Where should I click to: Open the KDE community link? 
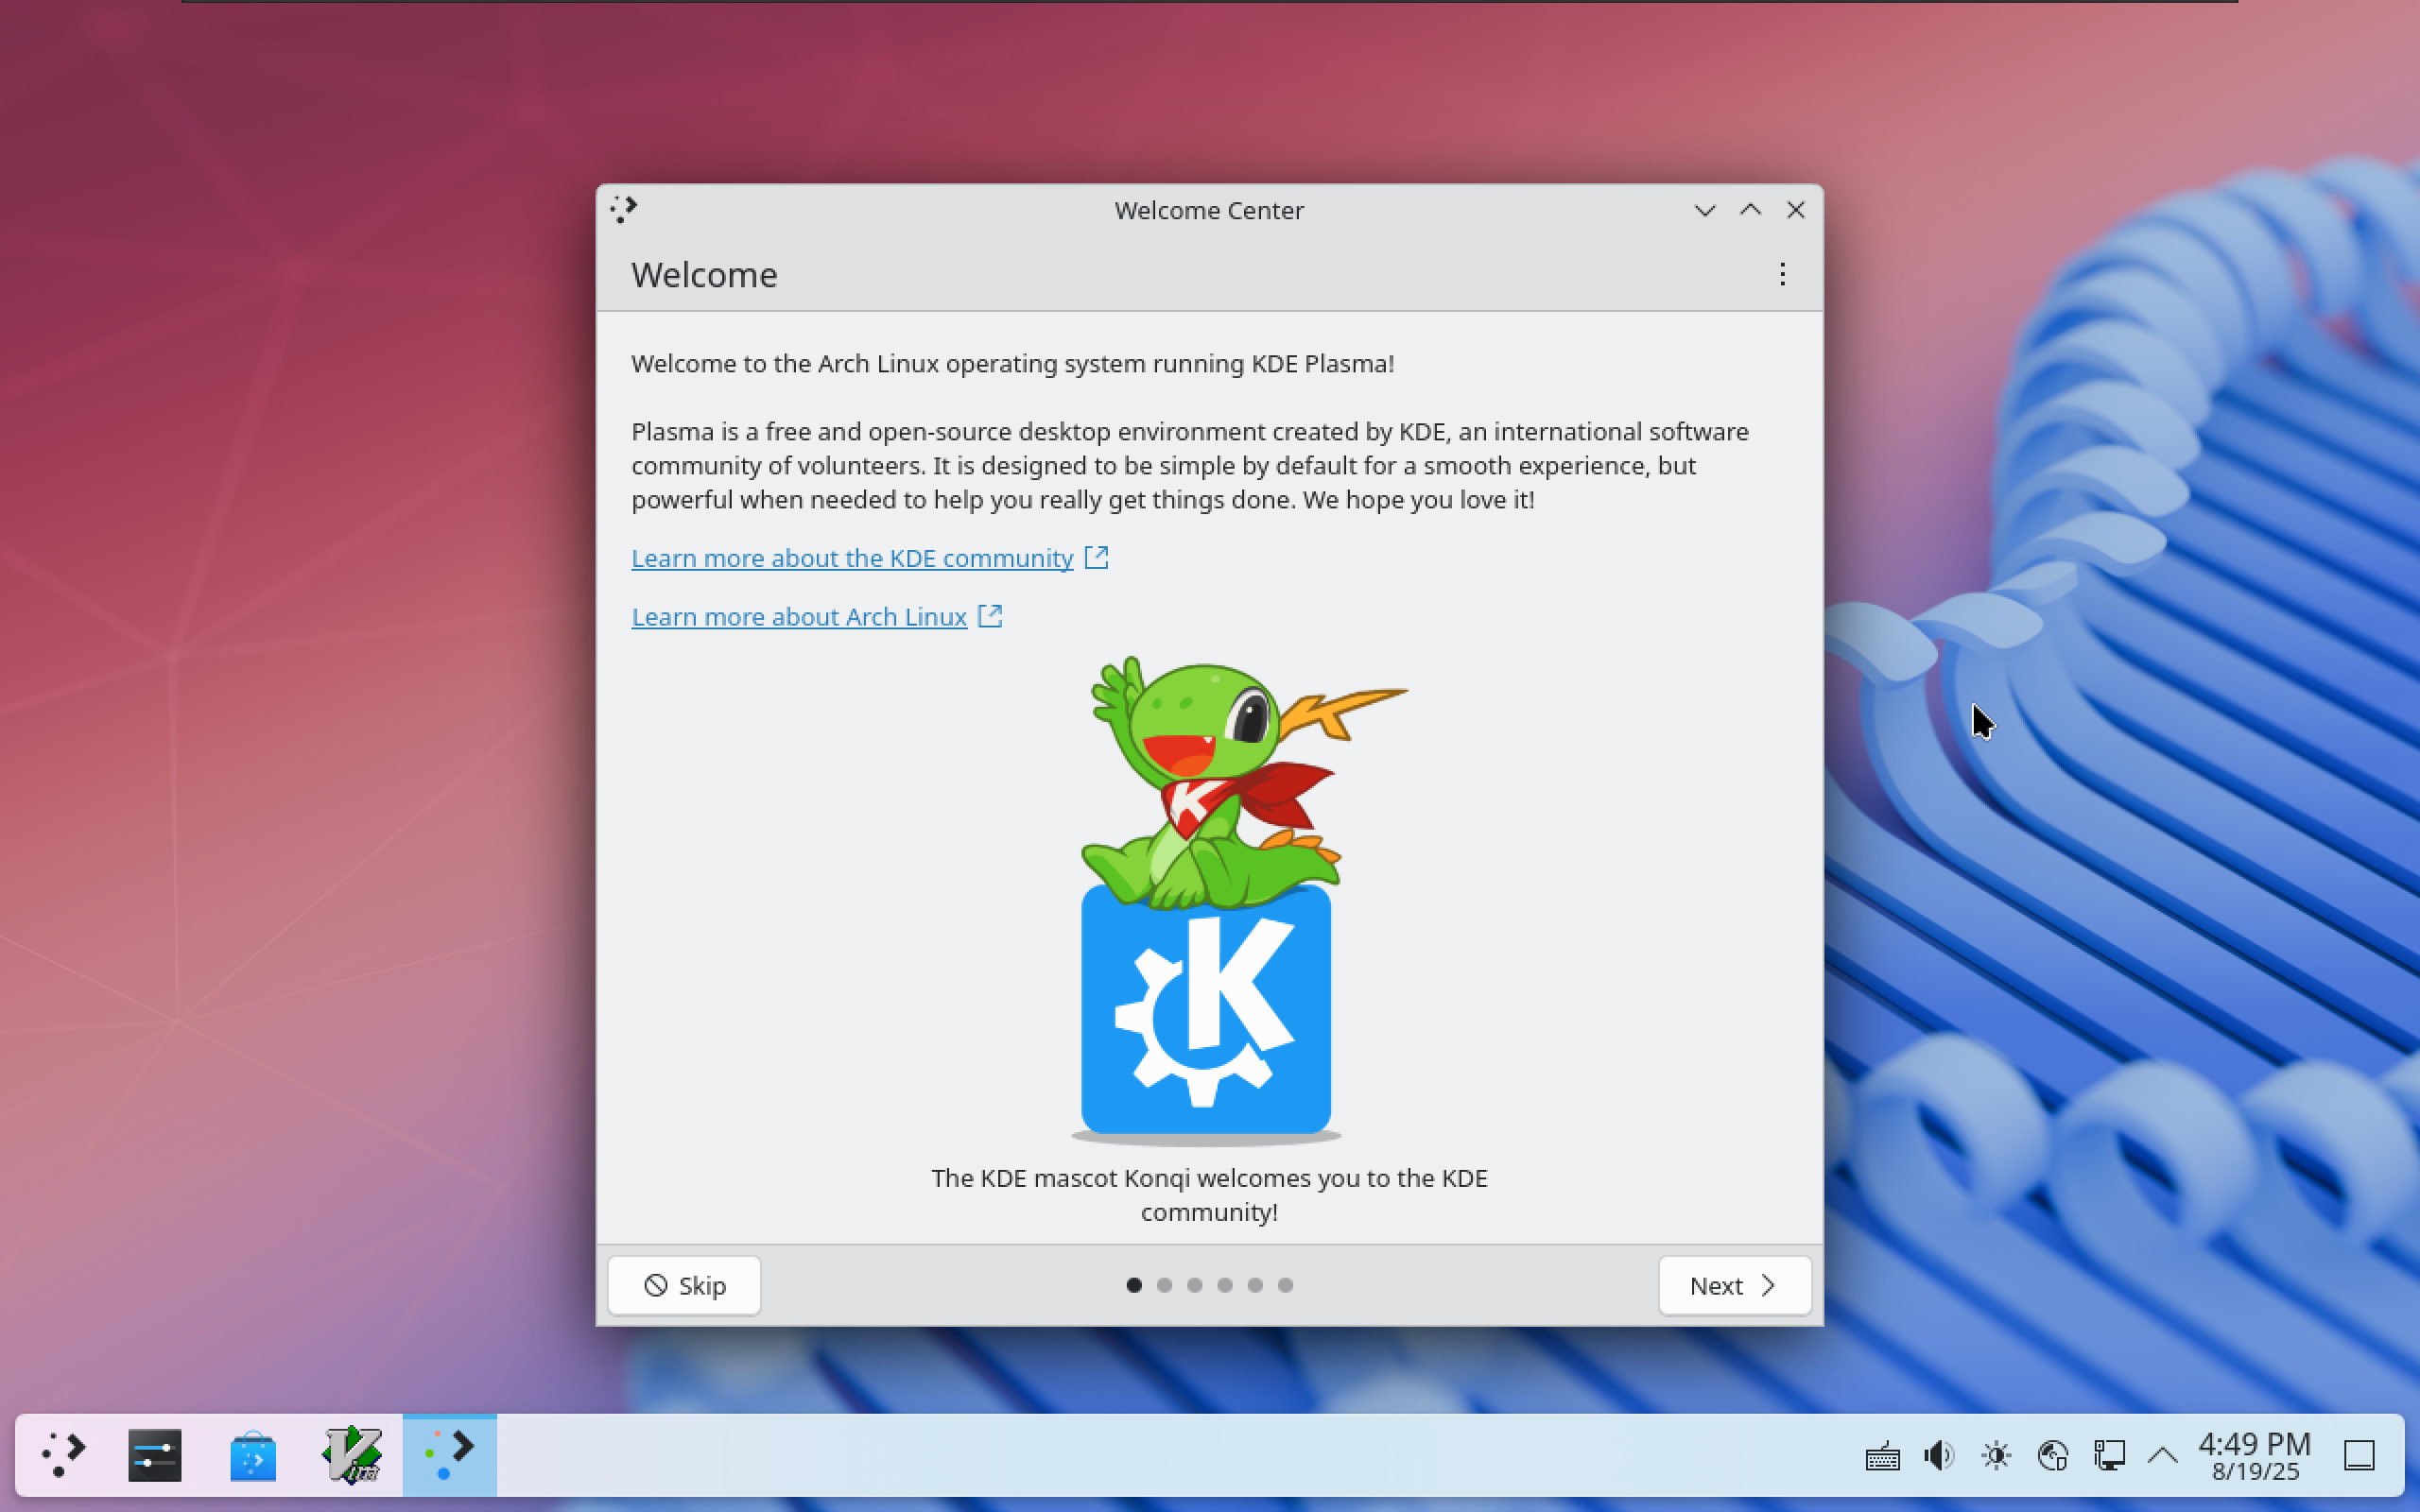tap(852, 558)
